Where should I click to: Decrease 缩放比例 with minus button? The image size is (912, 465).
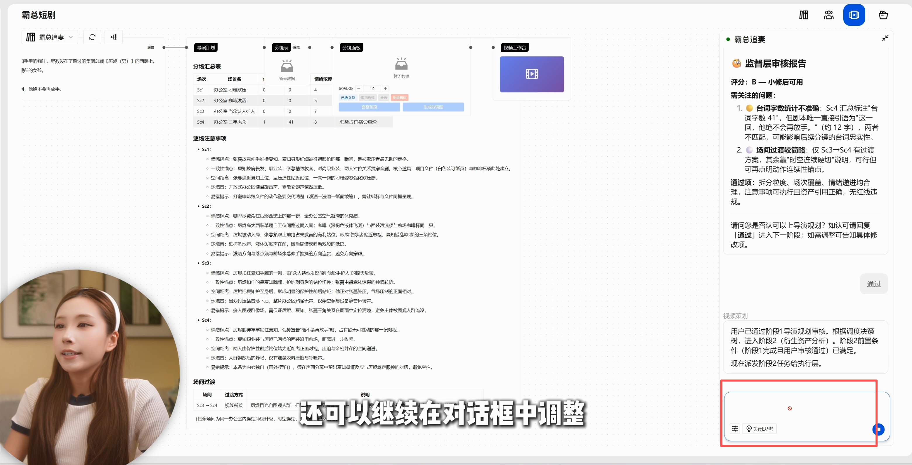[x=359, y=89]
